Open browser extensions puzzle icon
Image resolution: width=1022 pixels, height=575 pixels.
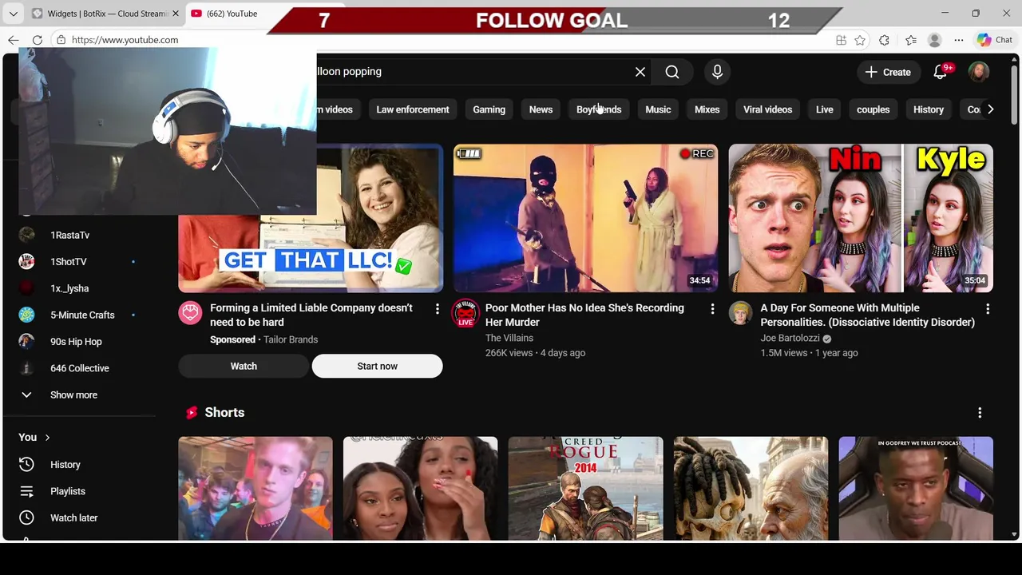[884, 40]
